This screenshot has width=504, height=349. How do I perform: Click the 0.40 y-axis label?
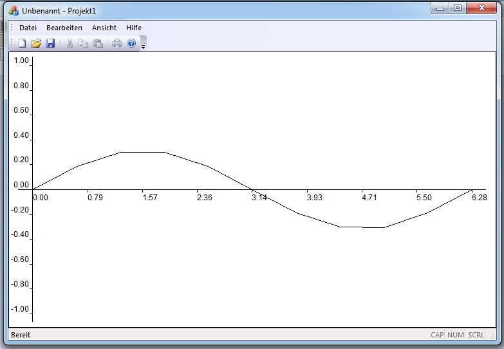(x=21, y=135)
